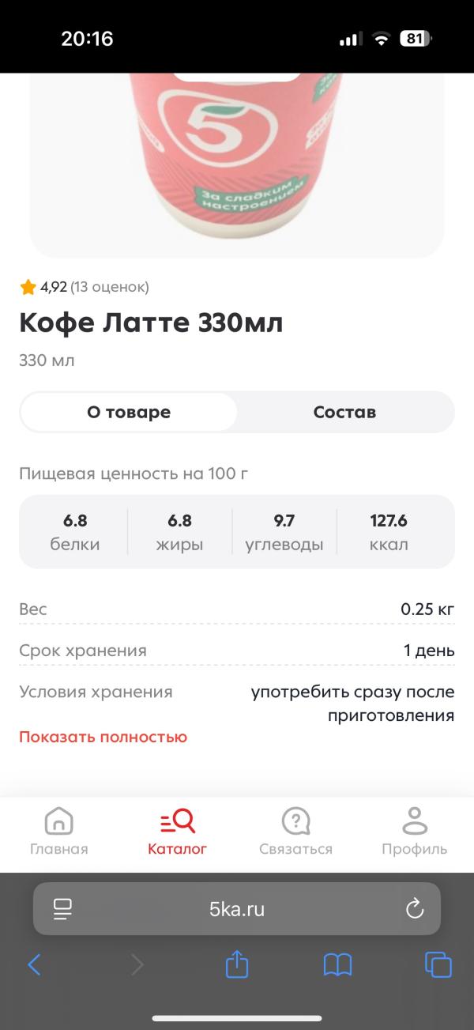Tap the 5ka.ru address bar
This screenshot has height=1030, width=474.
click(x=235, y=908)
